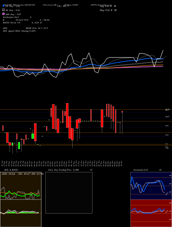Image resolution: width=172 pixels, height=227 pixels.
Task: Open the red-background RSI chart panel
Action: [x=151, y=213]
